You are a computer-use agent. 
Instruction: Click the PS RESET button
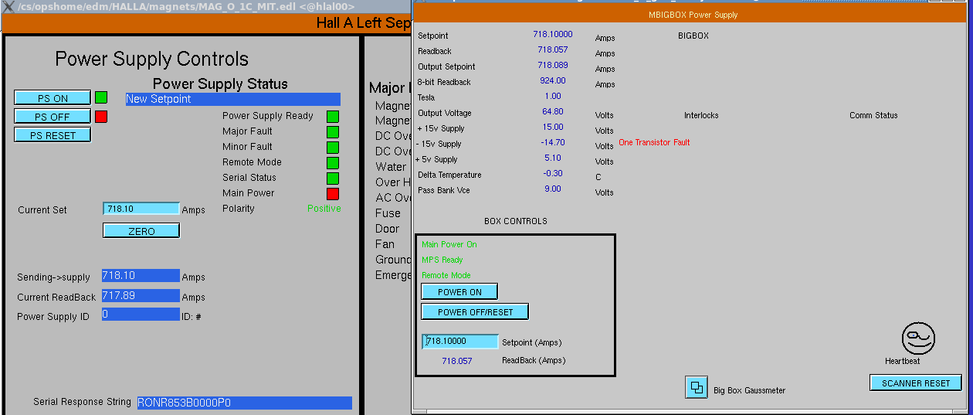click(x=53, y=135)
